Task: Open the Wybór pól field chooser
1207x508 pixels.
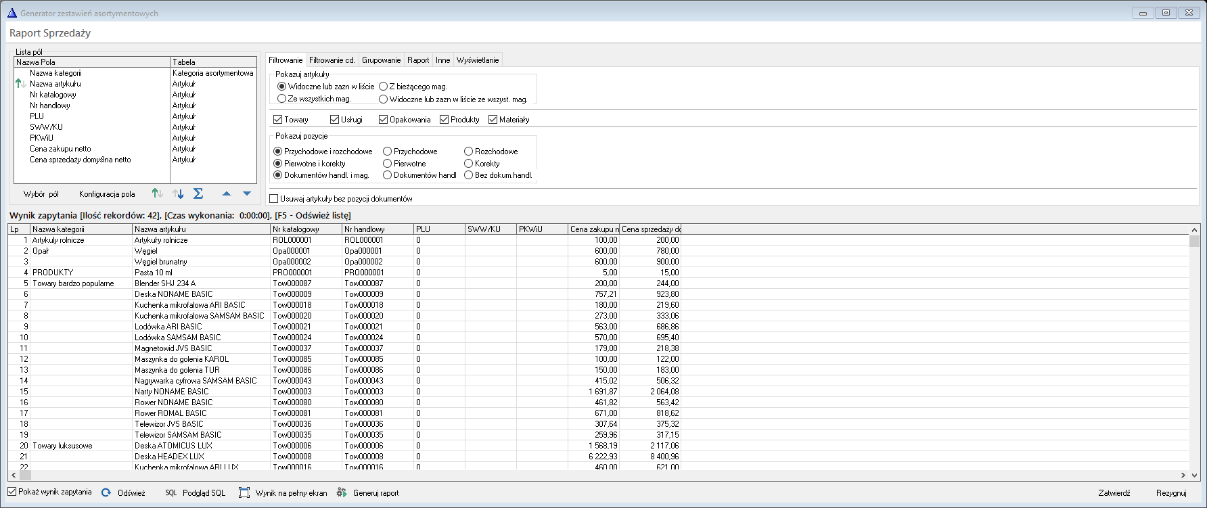Action: [x=41, y=194]
